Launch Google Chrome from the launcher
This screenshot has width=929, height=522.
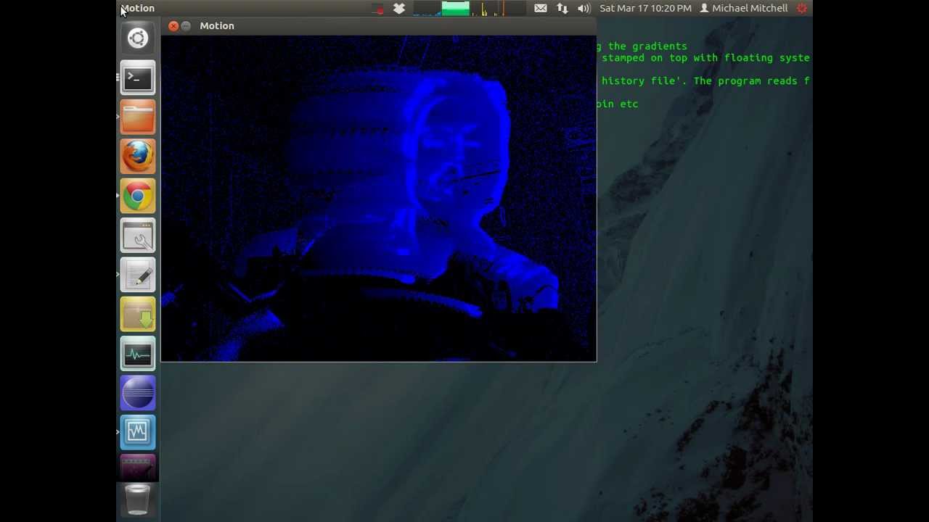point(138,196)
